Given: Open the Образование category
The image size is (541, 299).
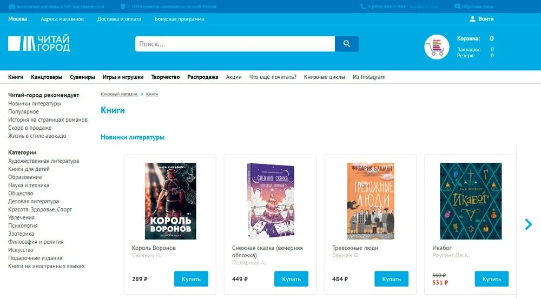Looking at the screenshot, I should pos(25,177).
